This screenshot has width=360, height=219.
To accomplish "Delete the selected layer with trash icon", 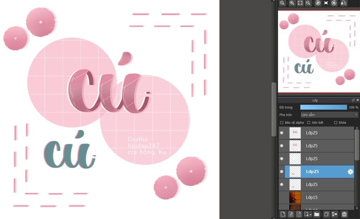I will [x=344, y=214].
